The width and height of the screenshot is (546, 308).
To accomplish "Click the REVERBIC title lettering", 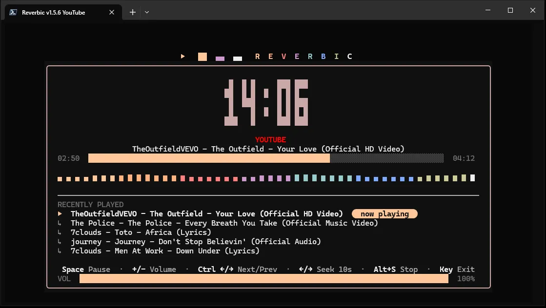I will tap(303, 57).
